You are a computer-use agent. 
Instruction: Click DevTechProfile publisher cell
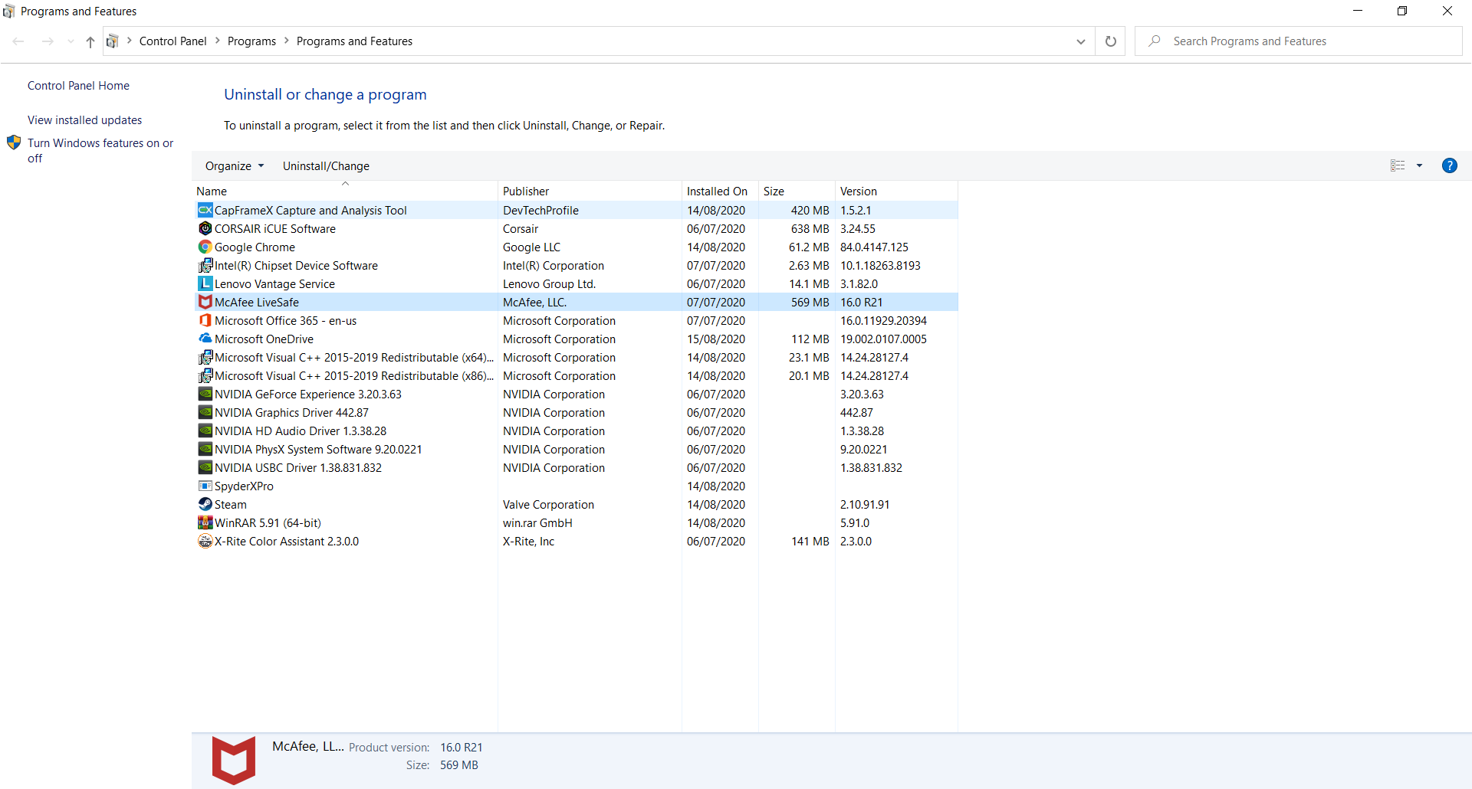(540, 211)
